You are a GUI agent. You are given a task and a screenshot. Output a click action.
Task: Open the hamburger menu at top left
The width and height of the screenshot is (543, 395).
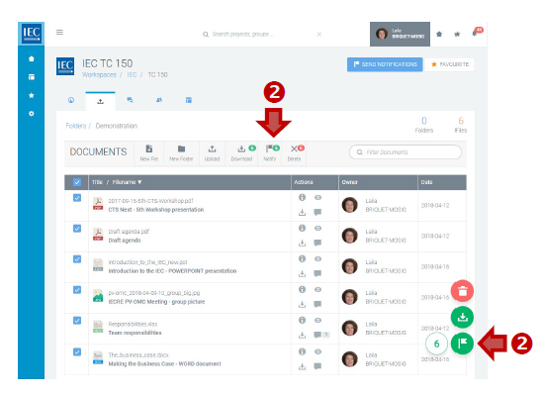59,33
